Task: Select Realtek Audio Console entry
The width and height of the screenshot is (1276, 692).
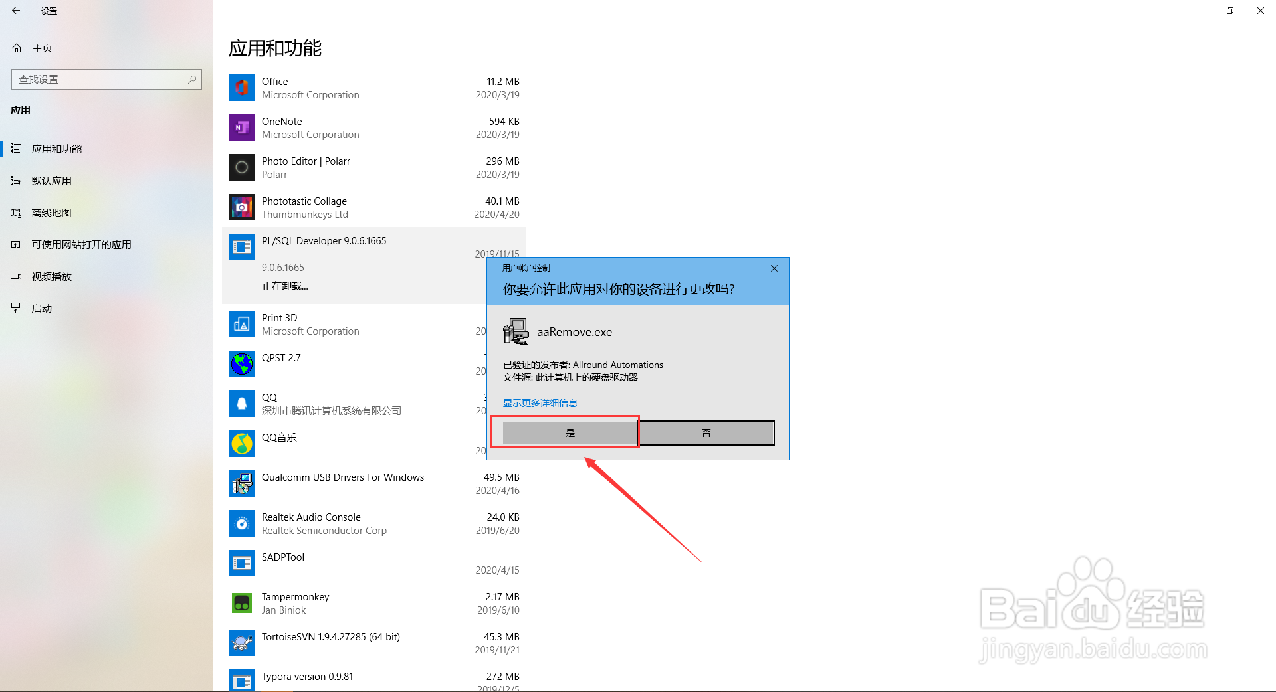Action: (311, 517)
